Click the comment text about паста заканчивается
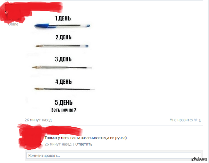The height and width of the screenshot is (163, 209). point(86,138)
